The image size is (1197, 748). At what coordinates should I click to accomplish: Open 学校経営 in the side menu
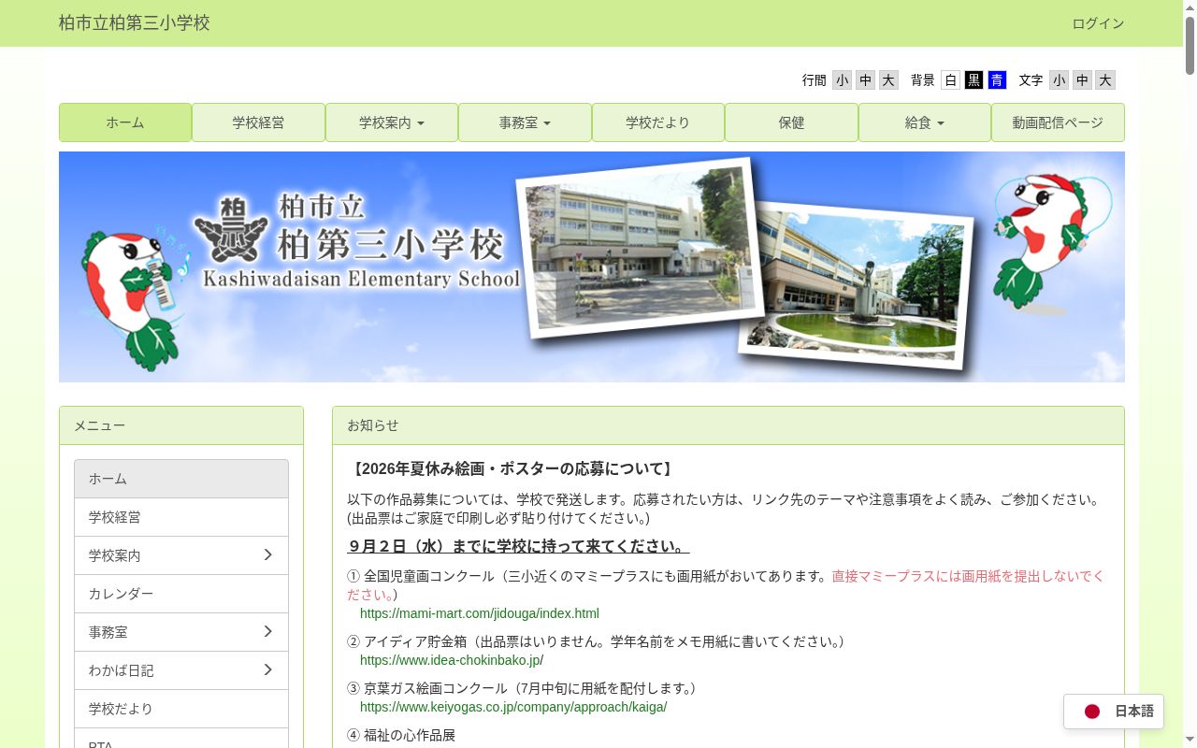[181, 517]
